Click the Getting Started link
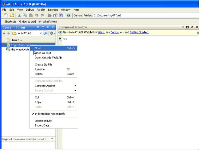The height and width of the screenshot is (150, 199). (139, 32)
